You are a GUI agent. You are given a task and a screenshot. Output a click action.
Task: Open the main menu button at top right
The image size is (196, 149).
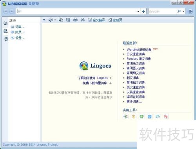coord(190,11)
